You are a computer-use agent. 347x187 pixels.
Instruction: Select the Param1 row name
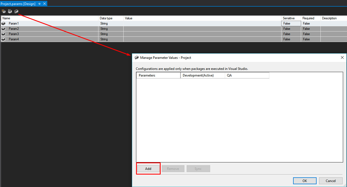(14, 23)
